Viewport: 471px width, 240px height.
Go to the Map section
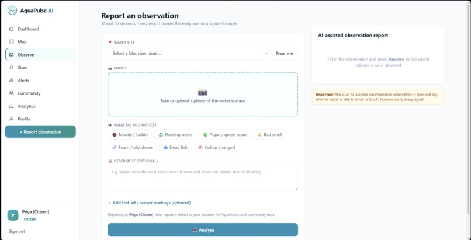[40, 41]
